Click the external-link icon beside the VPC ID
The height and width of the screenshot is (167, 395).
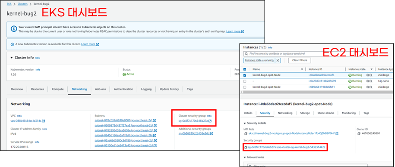click(44, 121)
